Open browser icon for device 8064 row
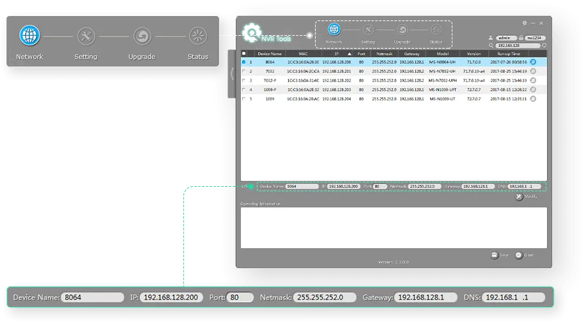 534,62
